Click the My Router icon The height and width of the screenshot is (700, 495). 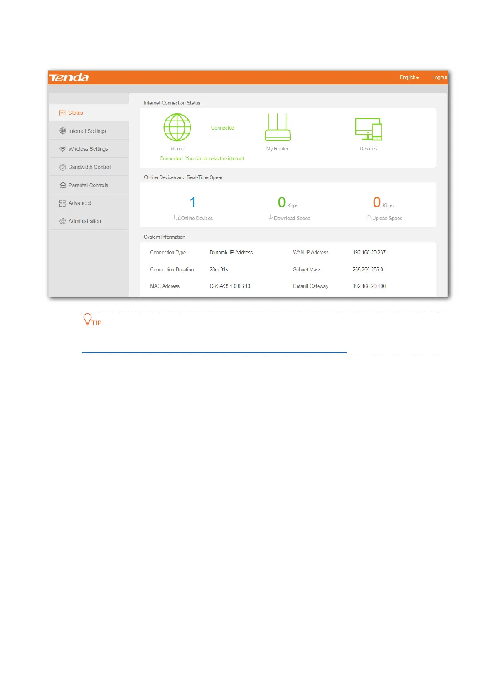click(278, 127)
